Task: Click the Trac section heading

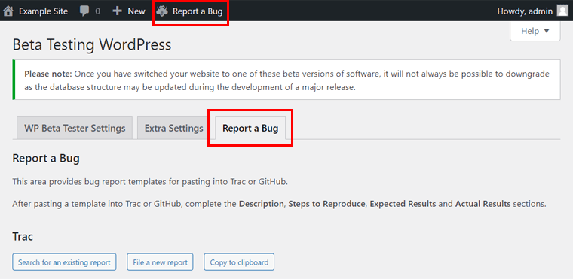Action: coord(23,236)
